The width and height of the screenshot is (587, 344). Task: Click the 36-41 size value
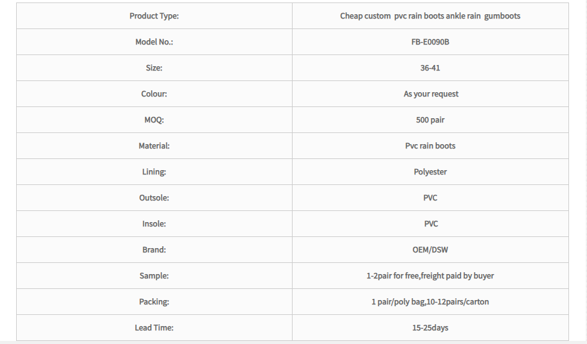[430, 68]
